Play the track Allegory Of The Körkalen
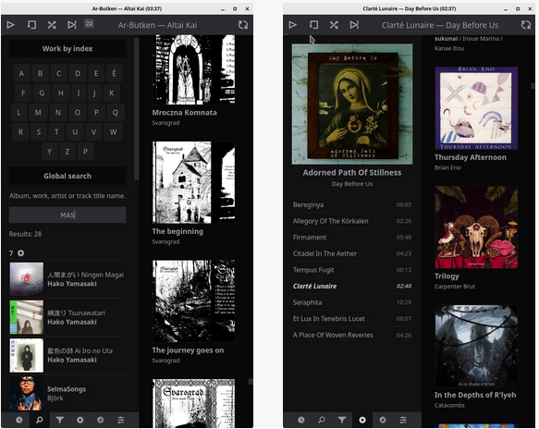The image size is (539, 429). point(352,221)
